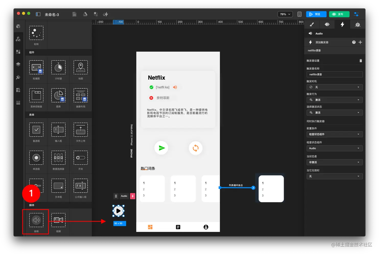Select the detached white card right of connector
The image size is (379, 254).
click(x=271, y=189)
